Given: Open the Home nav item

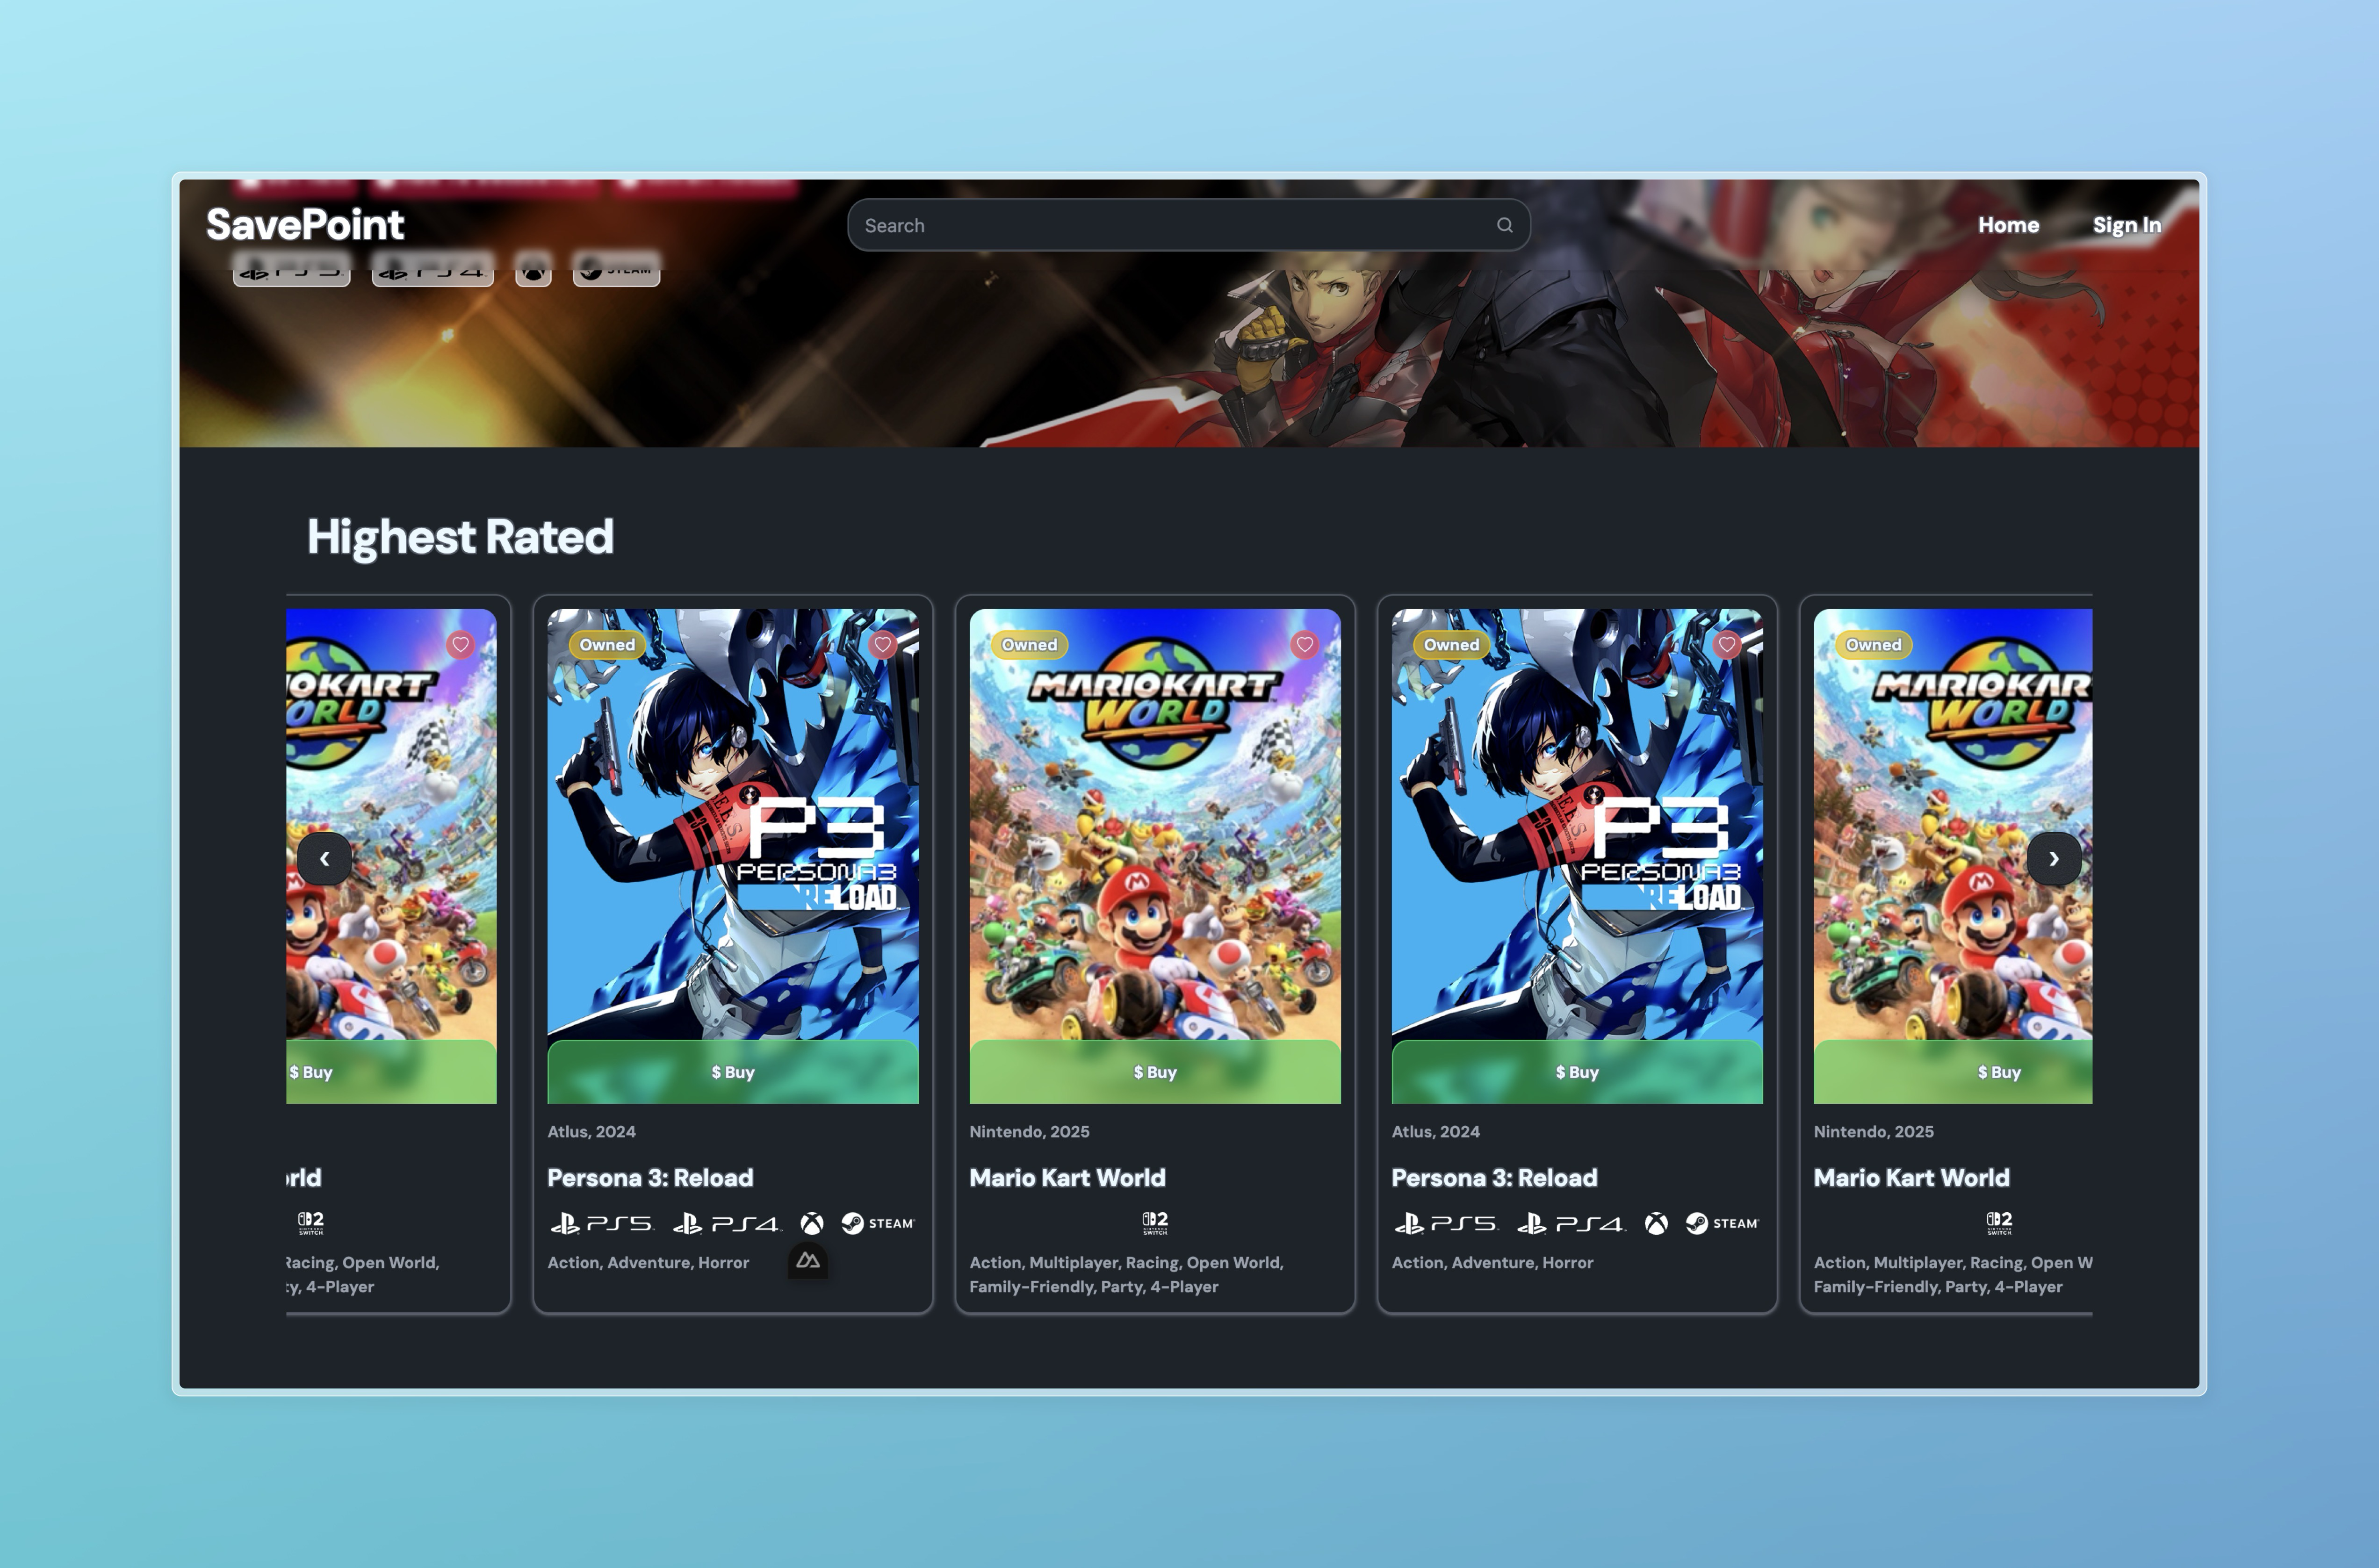Looking at the screenshot, I should [2008, 225].
